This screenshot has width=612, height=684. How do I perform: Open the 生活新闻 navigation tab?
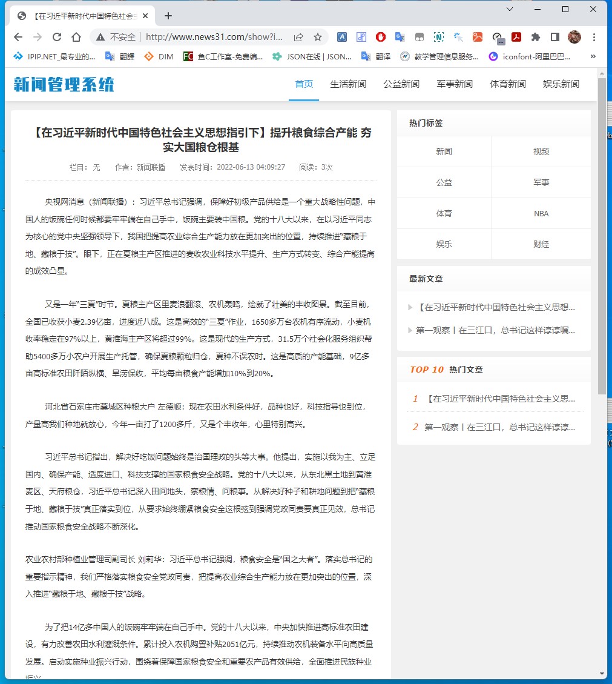point(348,84)
